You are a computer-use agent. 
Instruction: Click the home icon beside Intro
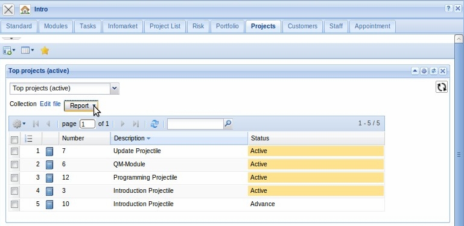point(25,10)
